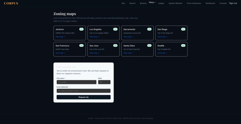Select the Seattle card title
The width and height of the screenshot is (241, 124).
[x=161, y=46]
